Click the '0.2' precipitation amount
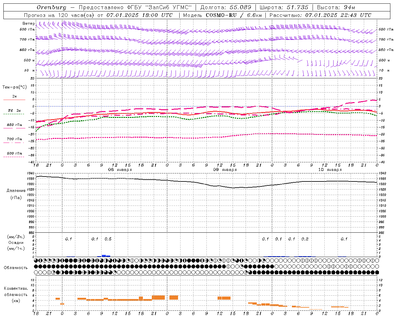This screenshot has height=316, width=395. [305, 239]
